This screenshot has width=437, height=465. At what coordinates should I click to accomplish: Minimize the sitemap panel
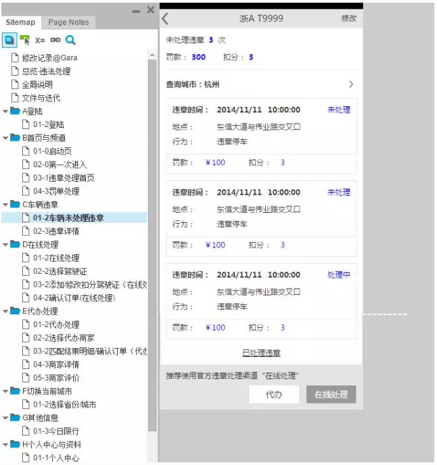pyautogui.click(x=136, y=11)
